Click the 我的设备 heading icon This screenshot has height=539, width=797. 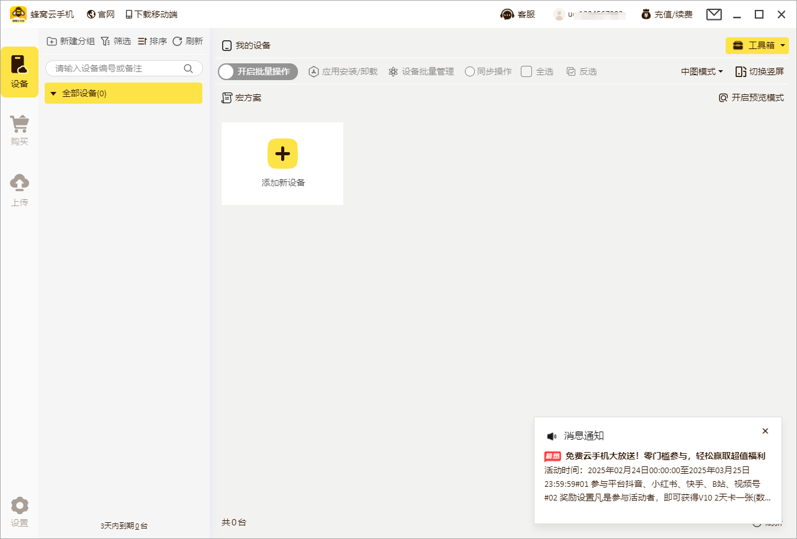[227, 45]
